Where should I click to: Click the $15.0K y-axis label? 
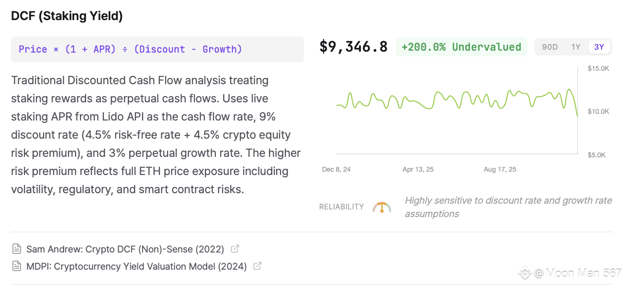pos(598,68)
